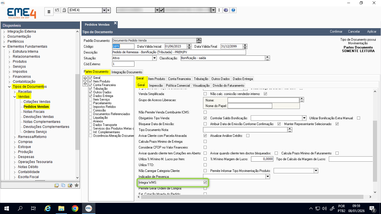The width and height of the screenshot is (381, 214).
Task: Click the open-folder documents icon in Disponíveis panel
Action: (57, 185)
